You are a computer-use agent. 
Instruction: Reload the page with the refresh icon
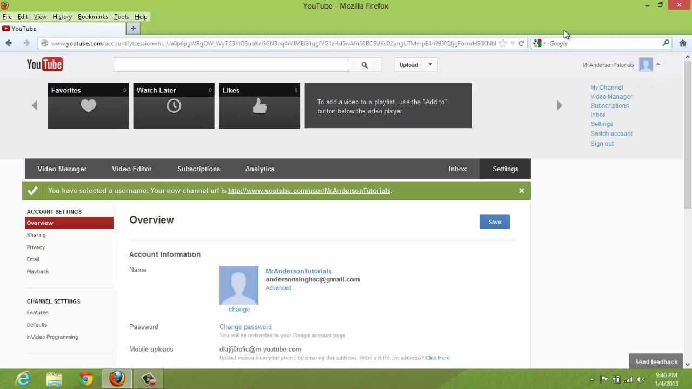[x=521, y=43]
